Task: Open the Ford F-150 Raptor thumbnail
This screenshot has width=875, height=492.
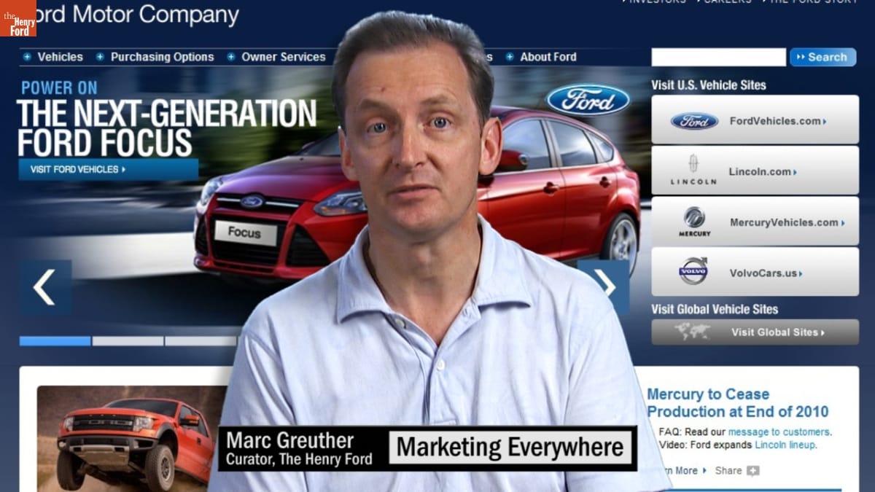Action: point(131,439)
